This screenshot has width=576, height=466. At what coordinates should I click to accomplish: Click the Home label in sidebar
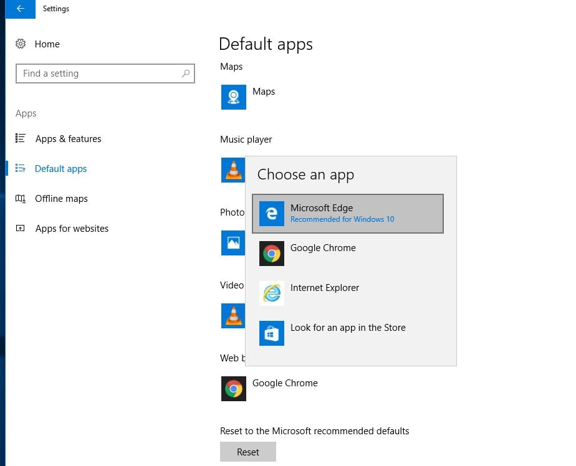[47, 44]
